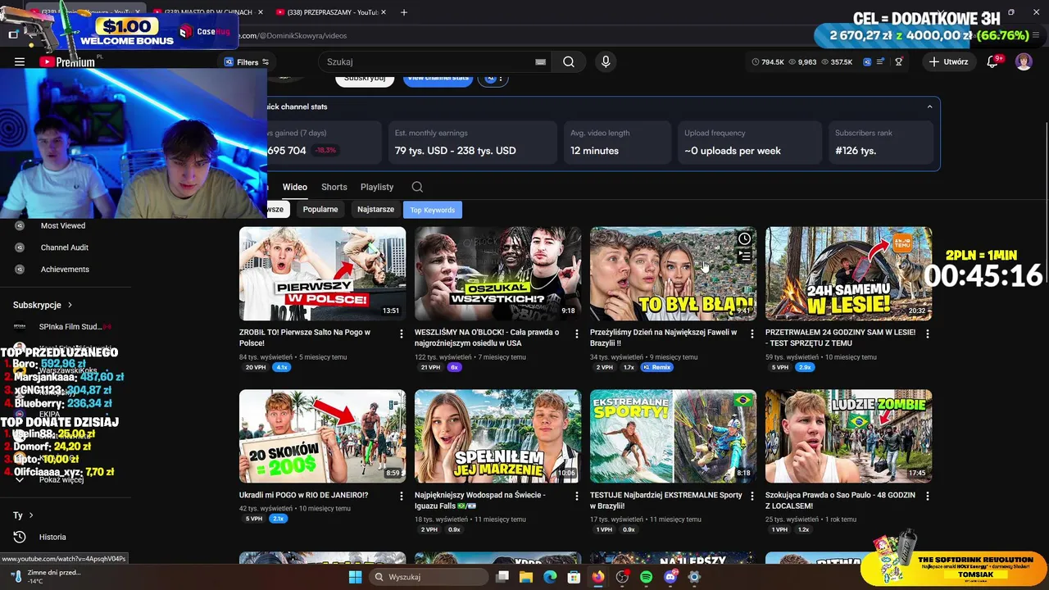Viewport: 1049px width, 590px height.
Task: Open options for WESZLIŚMY NA O'BLOCK video
Action: coord(576,334)
